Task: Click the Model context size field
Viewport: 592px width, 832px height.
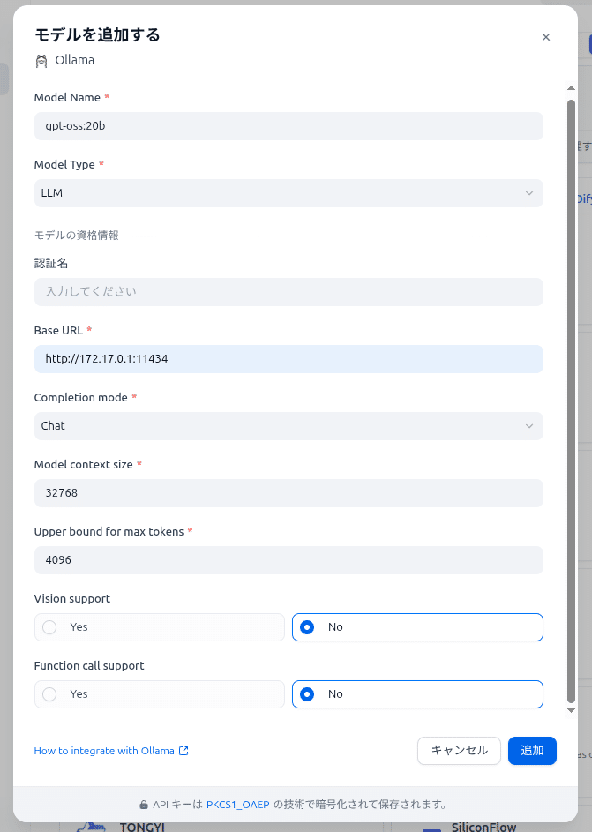Action: point(288,493)
